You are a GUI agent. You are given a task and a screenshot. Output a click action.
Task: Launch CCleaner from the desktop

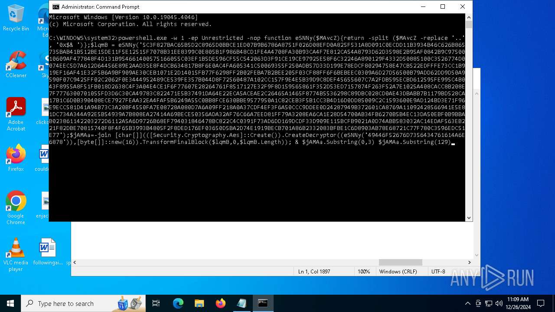pyautogui.click(x=16, y=65)
